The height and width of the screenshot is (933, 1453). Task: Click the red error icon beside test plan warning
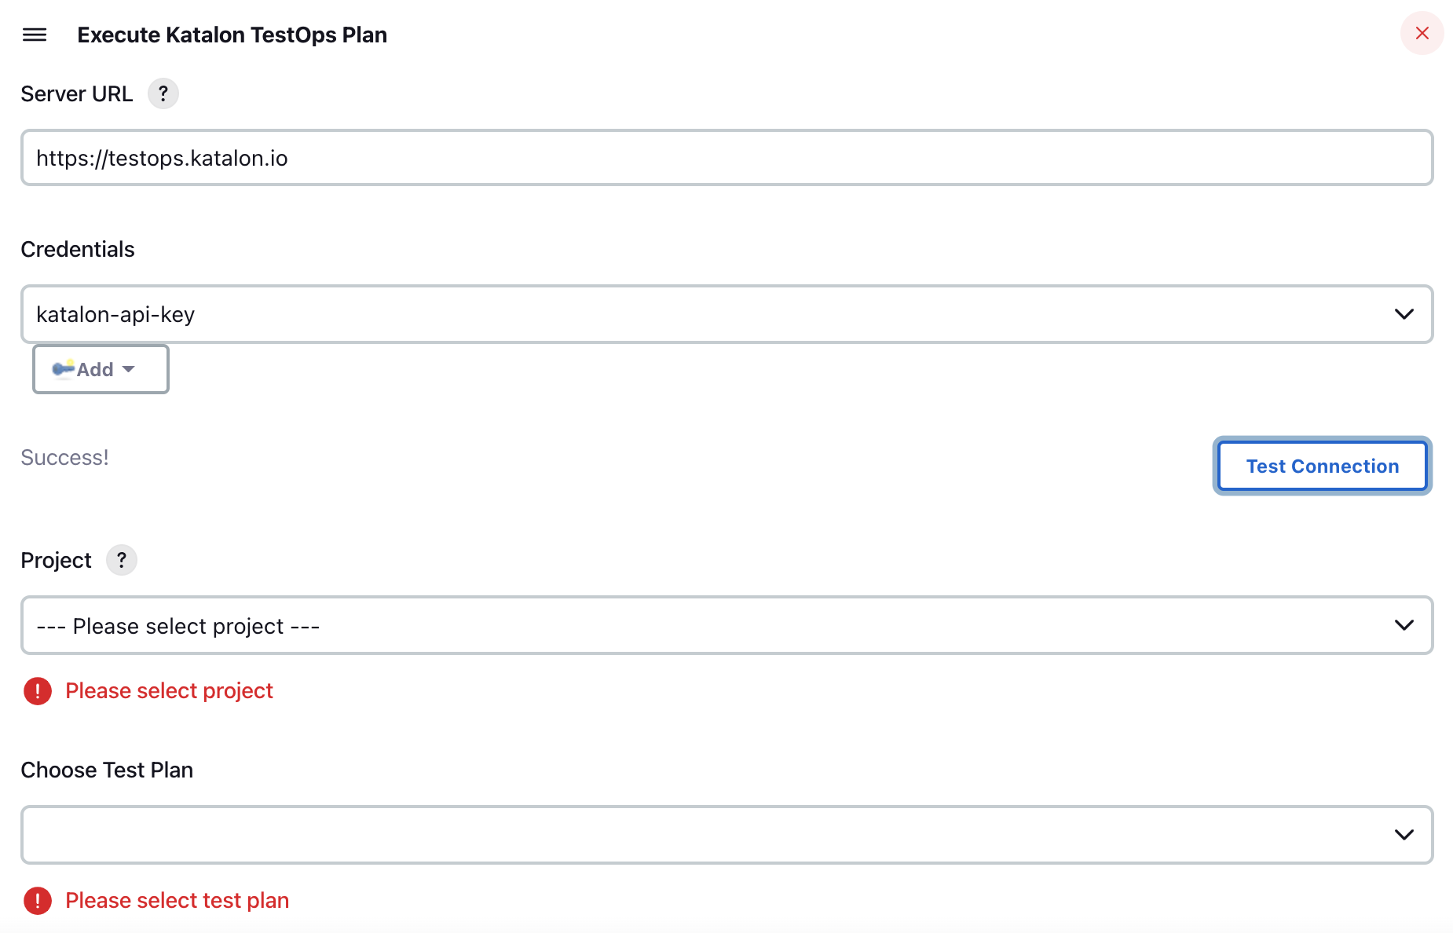38,901
